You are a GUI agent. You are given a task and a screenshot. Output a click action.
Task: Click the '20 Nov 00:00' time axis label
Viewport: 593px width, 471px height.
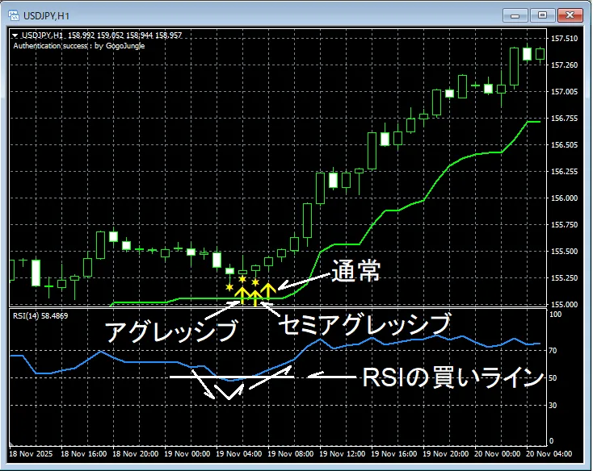coord(498,453)
